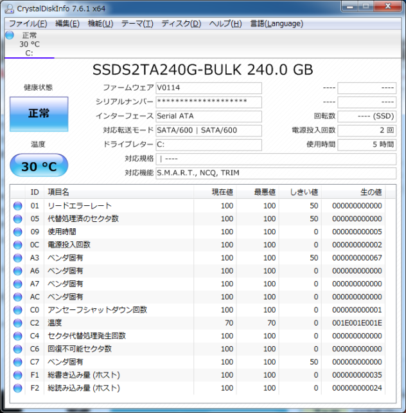
Task: Click status circle for F1 総書き込み量
Action: [18, 375]
